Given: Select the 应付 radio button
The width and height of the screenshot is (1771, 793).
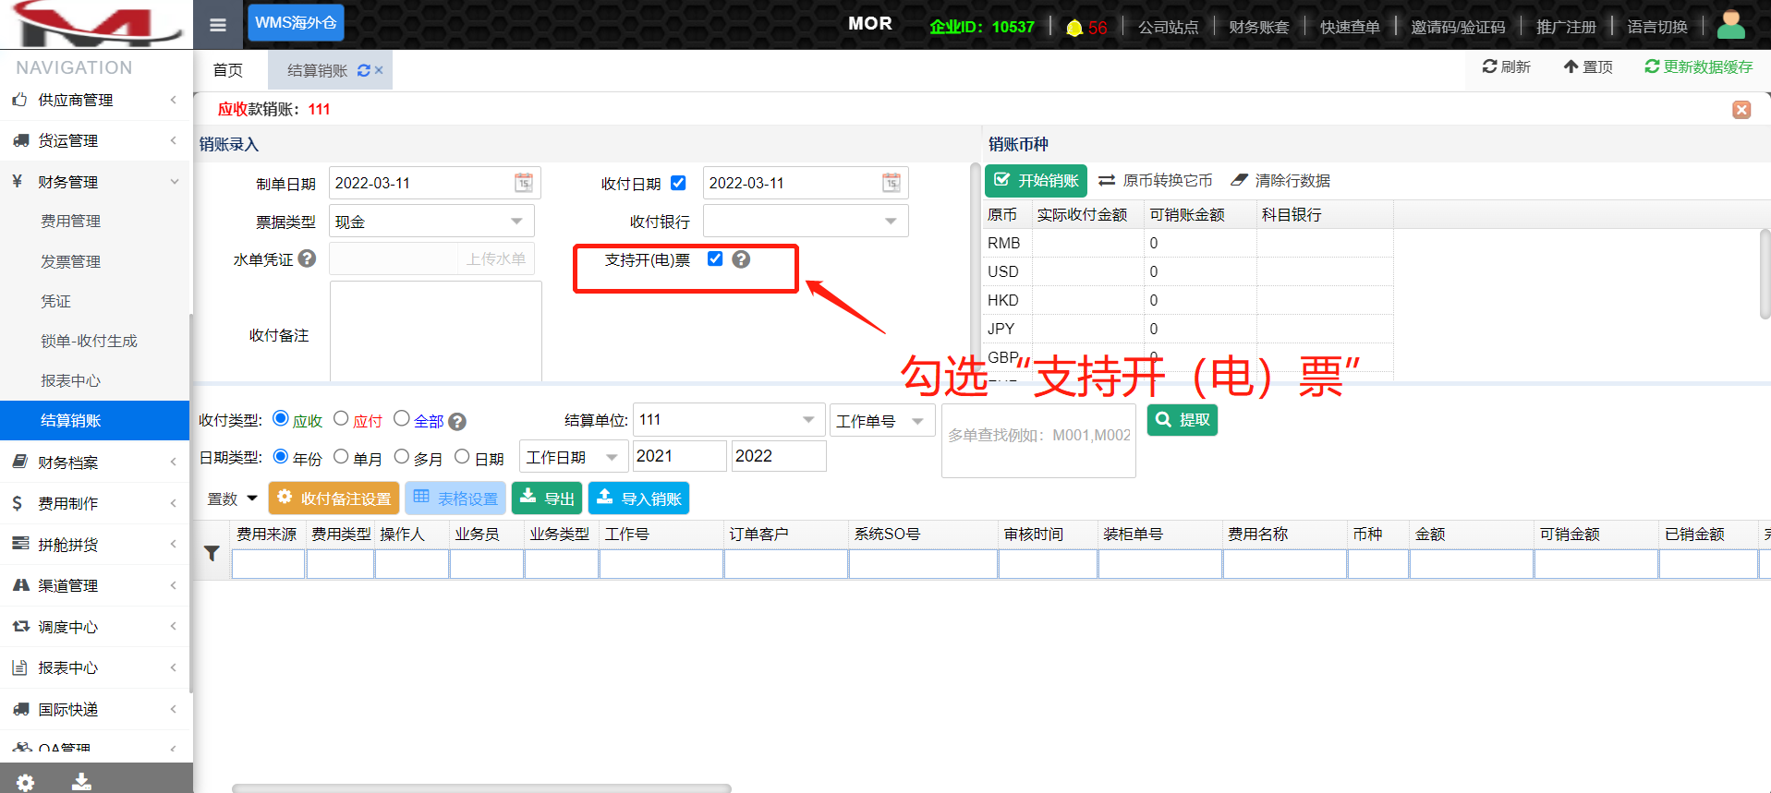Looking at the screenshot, I should (x=341, y=419).
